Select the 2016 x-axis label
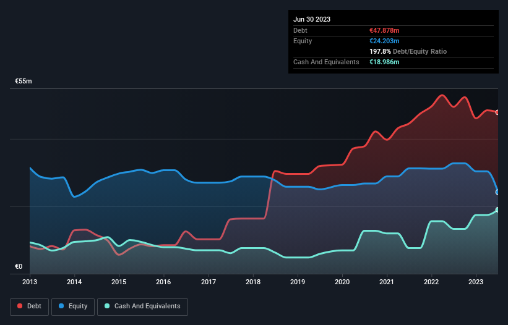Viewport: 508px width, 325px height. coord(163,282)
